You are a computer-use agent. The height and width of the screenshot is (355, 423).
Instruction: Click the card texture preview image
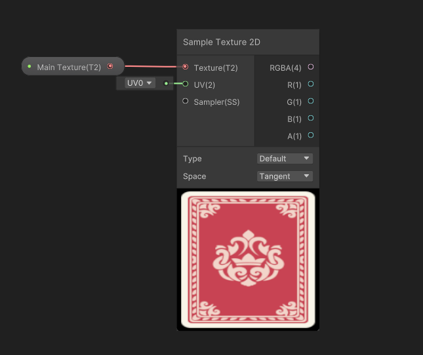(x=248, y=259)
